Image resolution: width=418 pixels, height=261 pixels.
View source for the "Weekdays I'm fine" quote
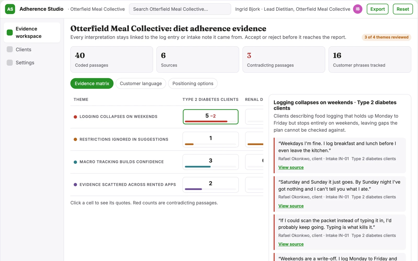point(291,167)
